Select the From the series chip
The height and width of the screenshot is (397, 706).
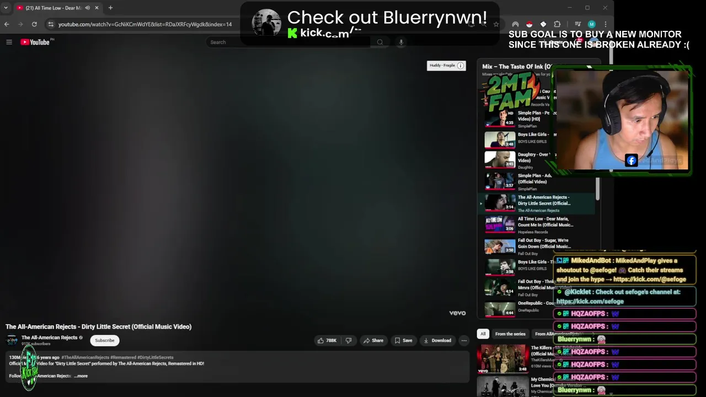510,334
